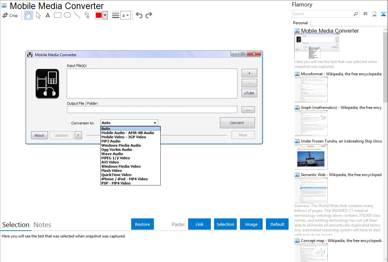This screenshot has height=262, width=388.
Task: Activate the hand pan tool
Action: (29, 15)
